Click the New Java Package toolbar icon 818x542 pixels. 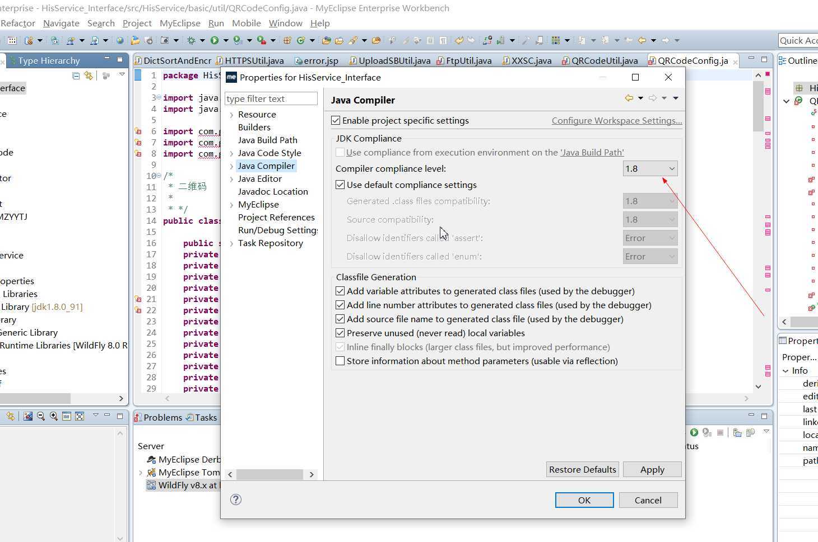[287, 40]
